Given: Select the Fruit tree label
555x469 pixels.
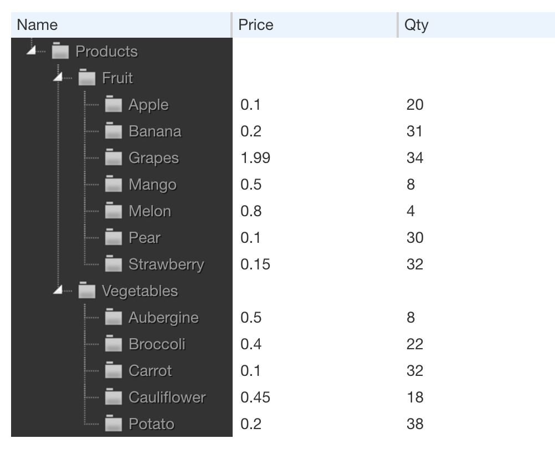Looking at the screenshot, I should click(117, 78).
